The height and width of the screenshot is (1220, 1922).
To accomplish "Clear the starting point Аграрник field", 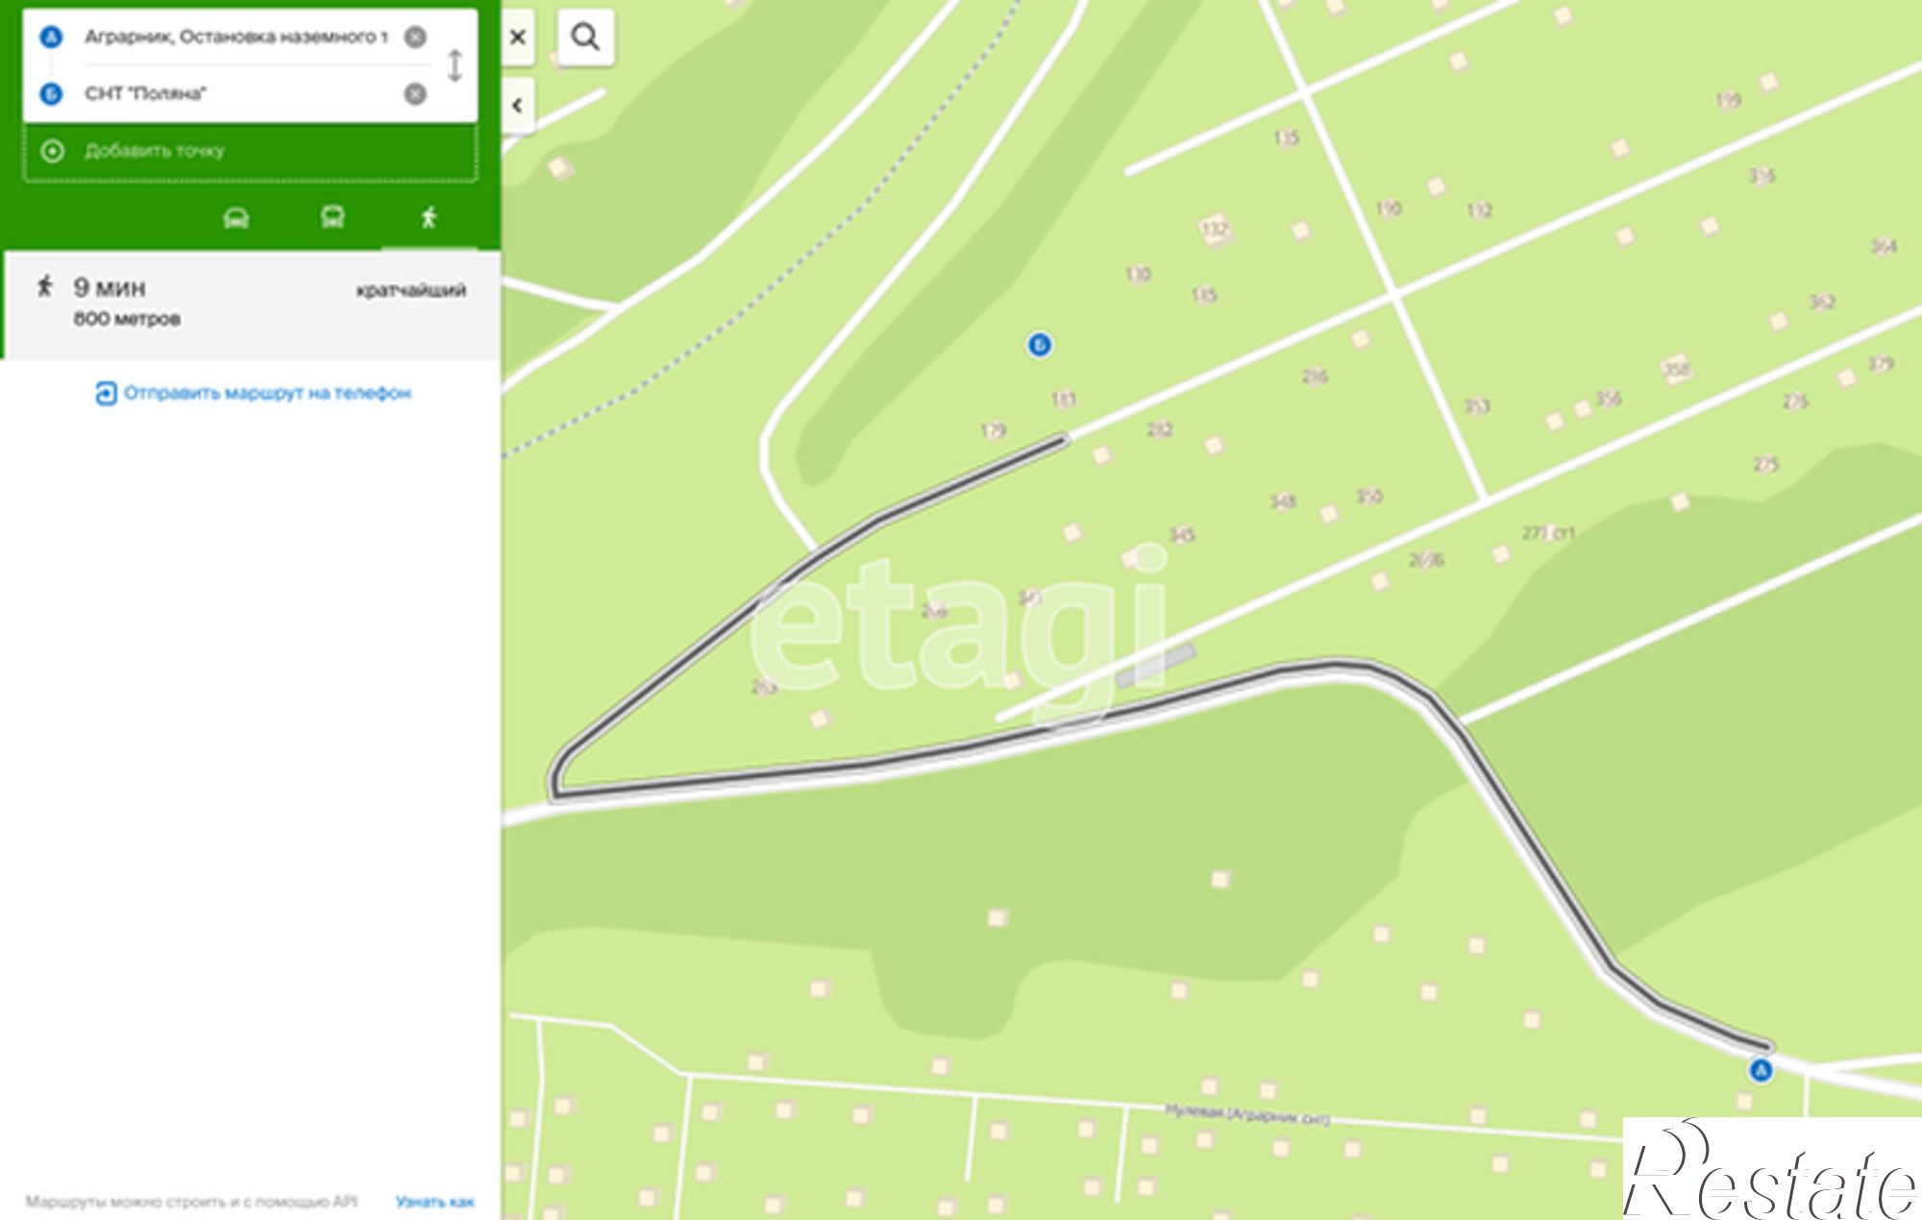I will click(415, 37).
